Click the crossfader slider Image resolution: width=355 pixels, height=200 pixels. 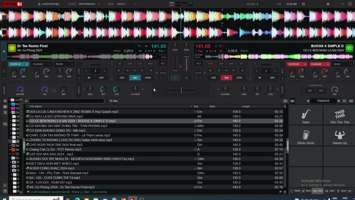tap(181, 90)
